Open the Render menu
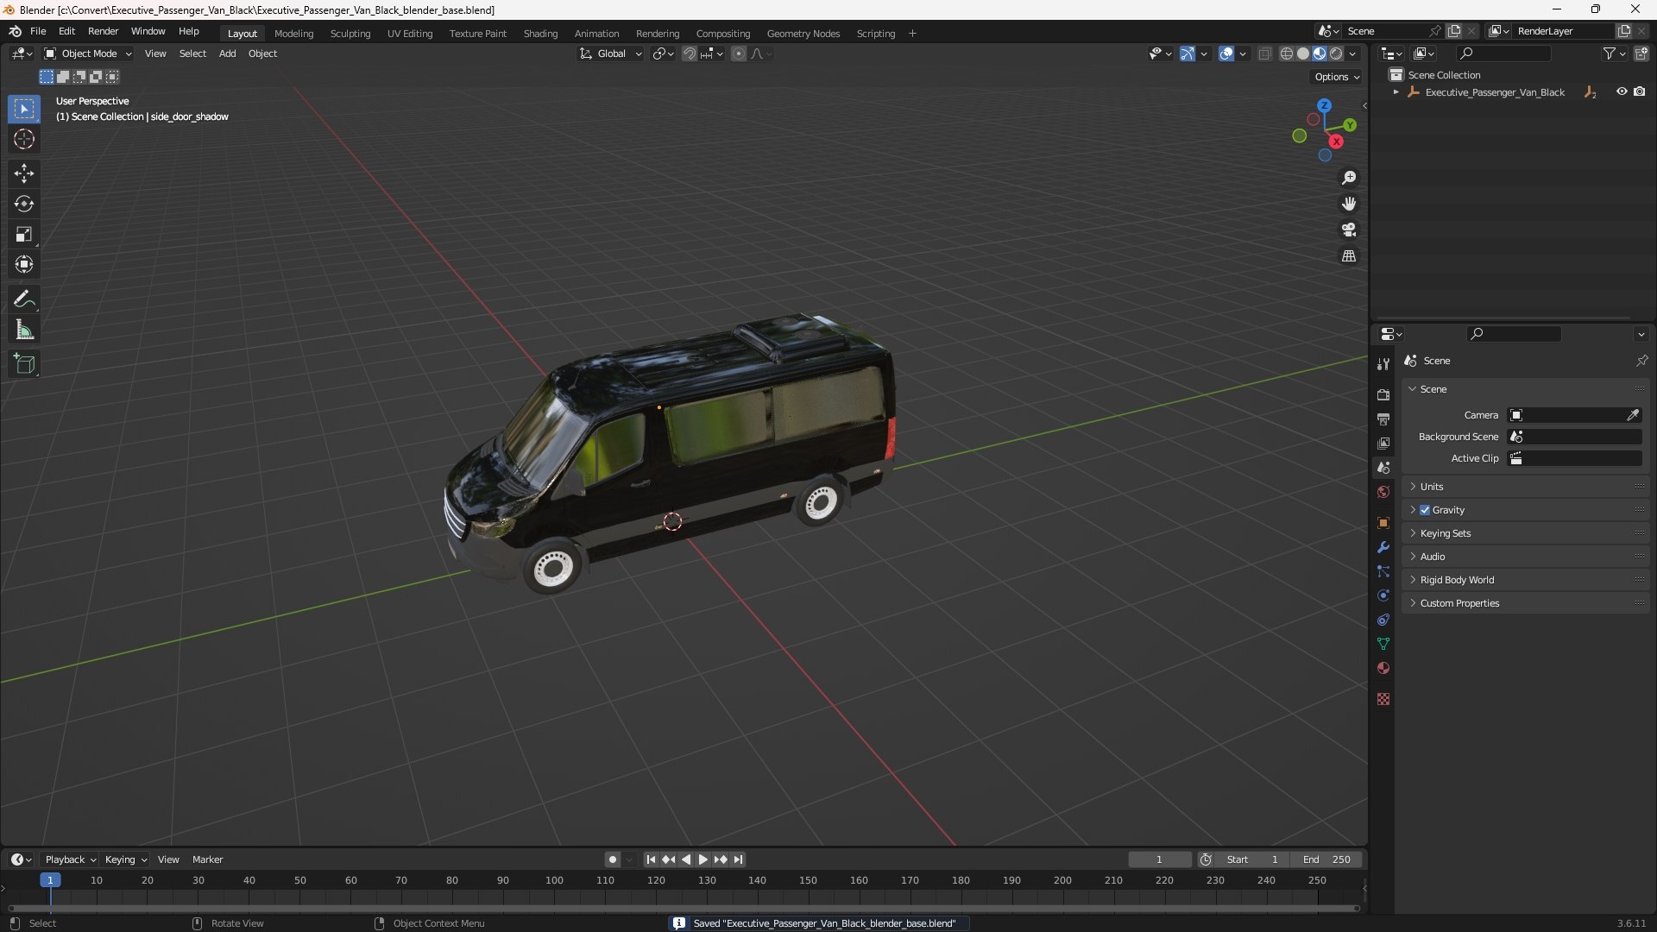This screenshot has height=932, width=1657. (x=103, y=31)
